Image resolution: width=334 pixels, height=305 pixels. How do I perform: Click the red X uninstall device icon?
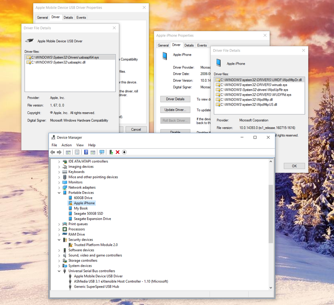(x=117, y=152)
